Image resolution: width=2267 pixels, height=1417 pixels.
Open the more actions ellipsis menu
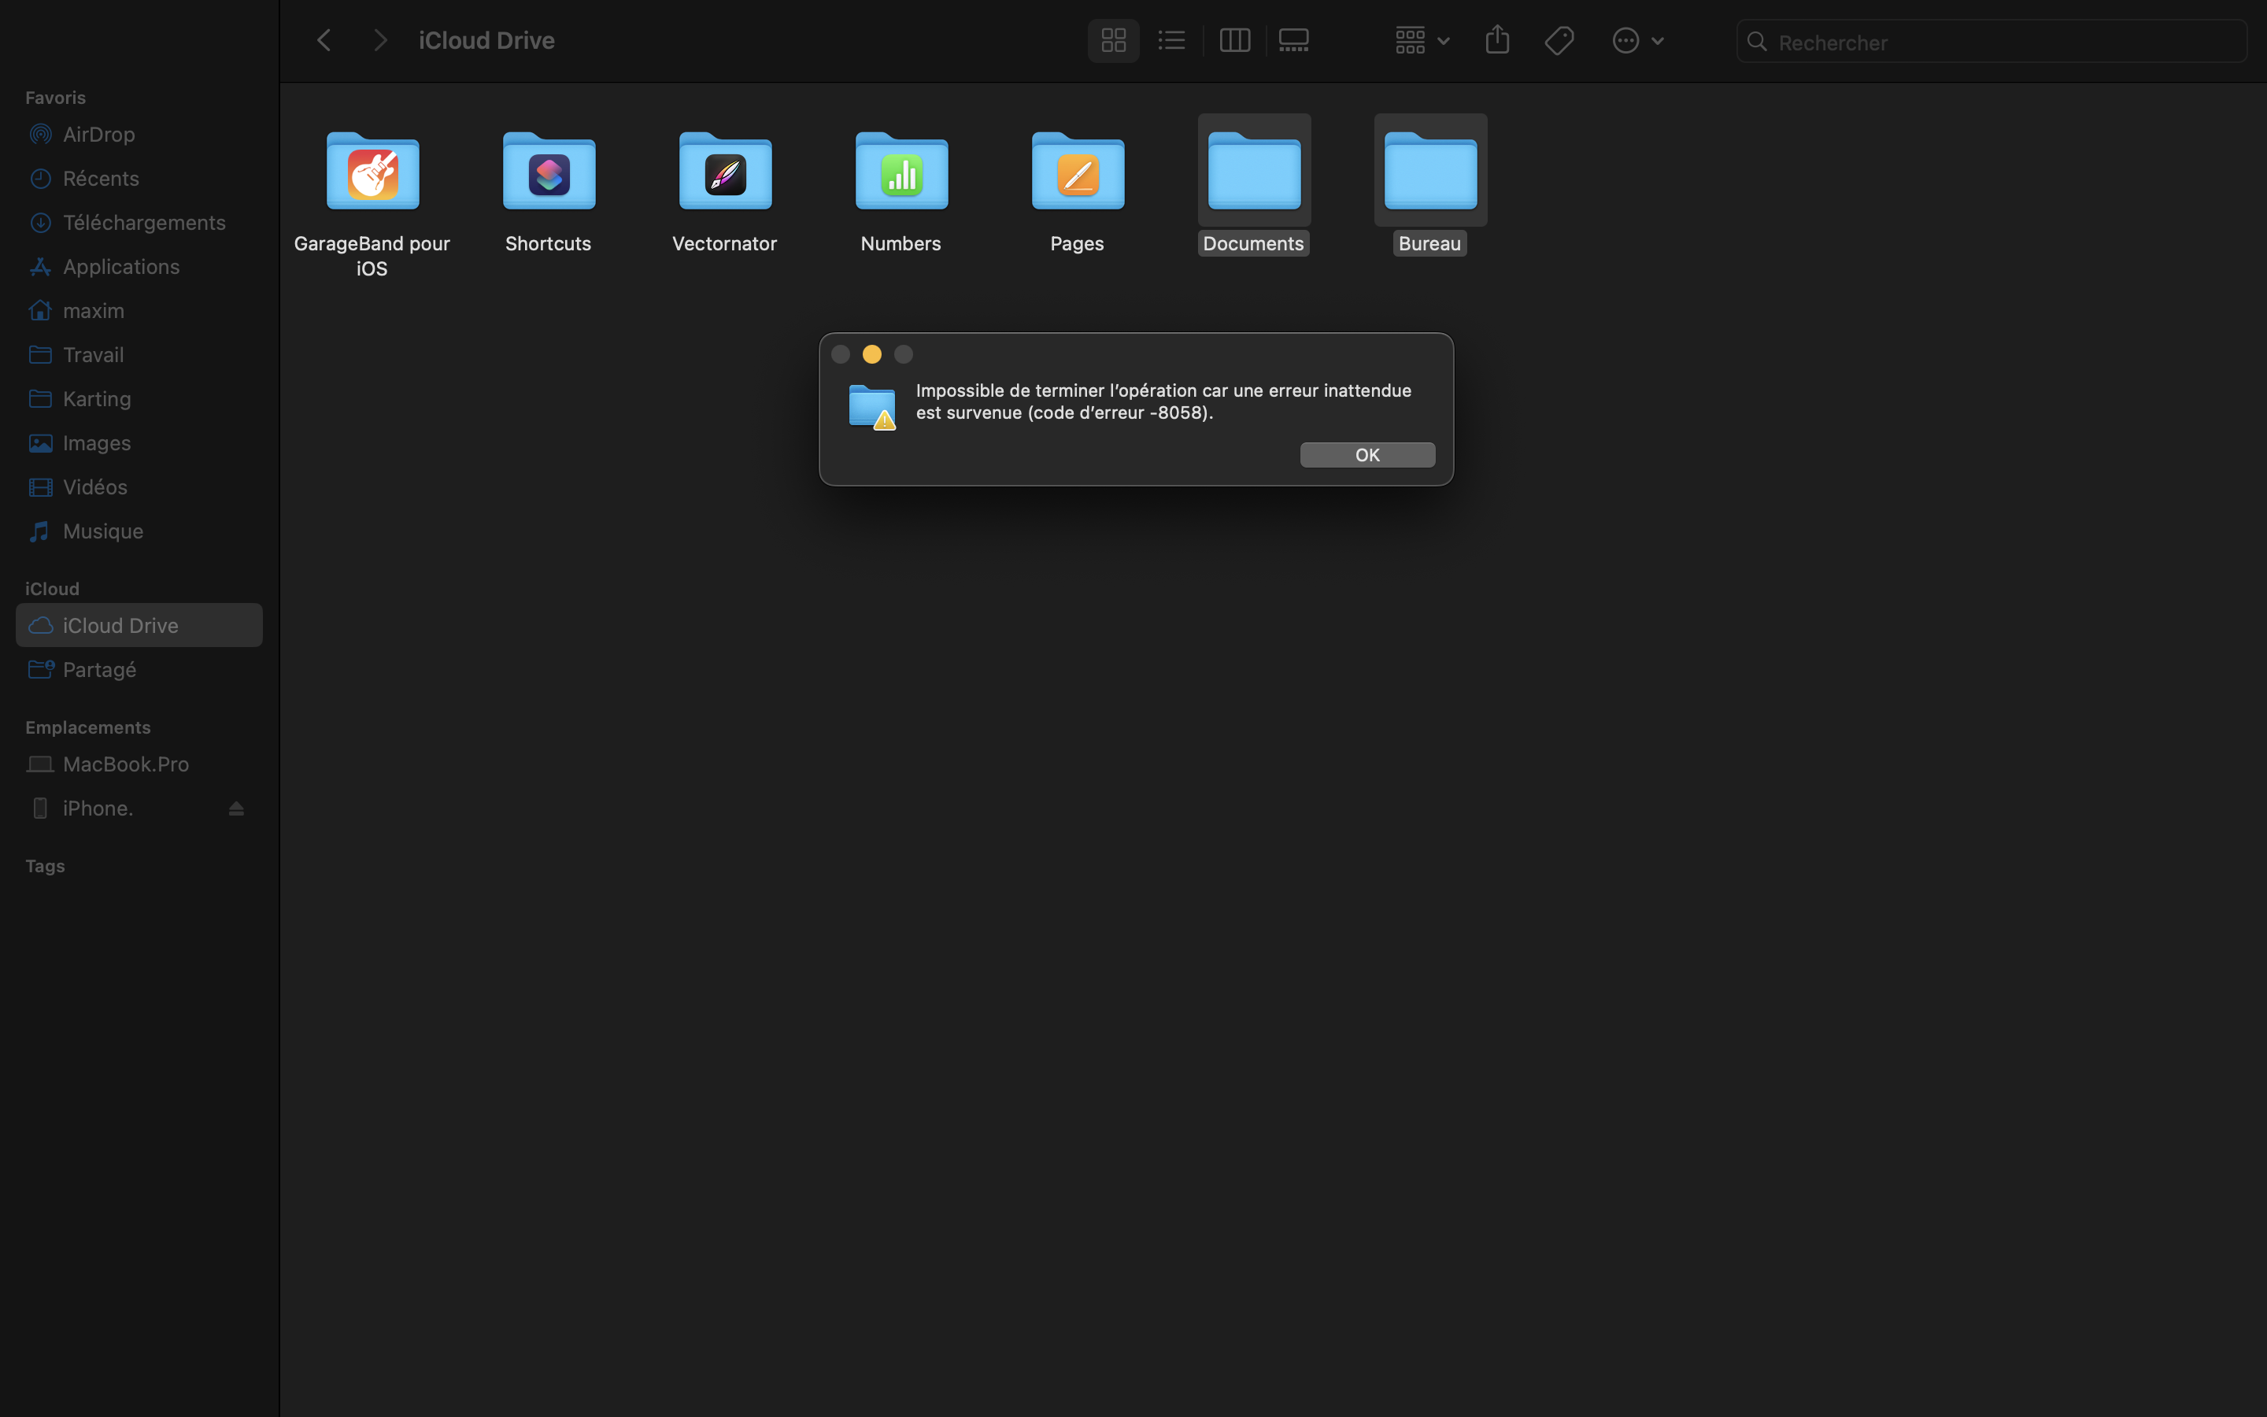(x=1636, y=40)
